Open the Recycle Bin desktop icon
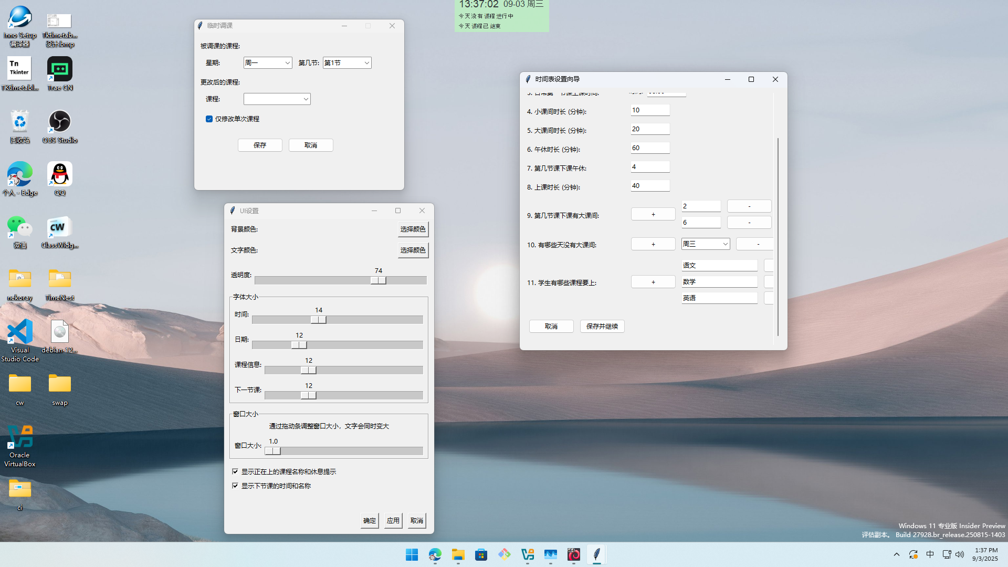 tap(20, 127)
